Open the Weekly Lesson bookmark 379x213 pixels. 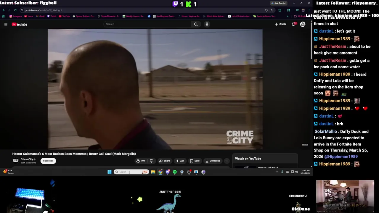point(134,16)
